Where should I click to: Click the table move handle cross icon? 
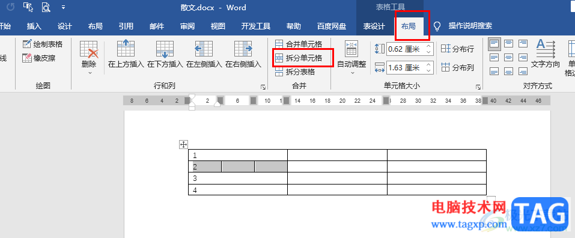pyautogui.click(x=183, y=144)
